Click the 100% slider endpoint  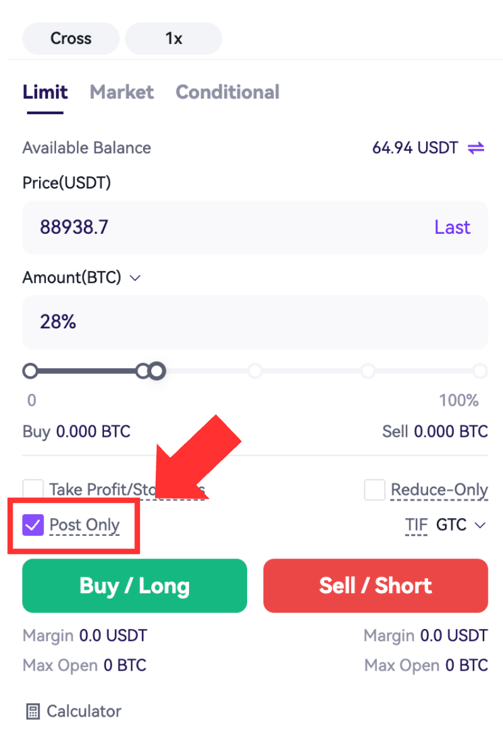pos(480,371)
